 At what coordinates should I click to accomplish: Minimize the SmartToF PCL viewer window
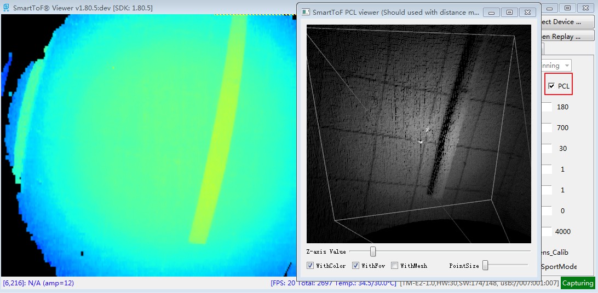pos(492,13)
